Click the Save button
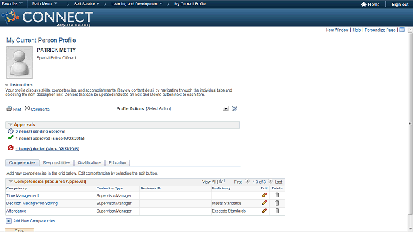Image resolution: width=413 pixels, height=232 pixels. click(19, 230)
